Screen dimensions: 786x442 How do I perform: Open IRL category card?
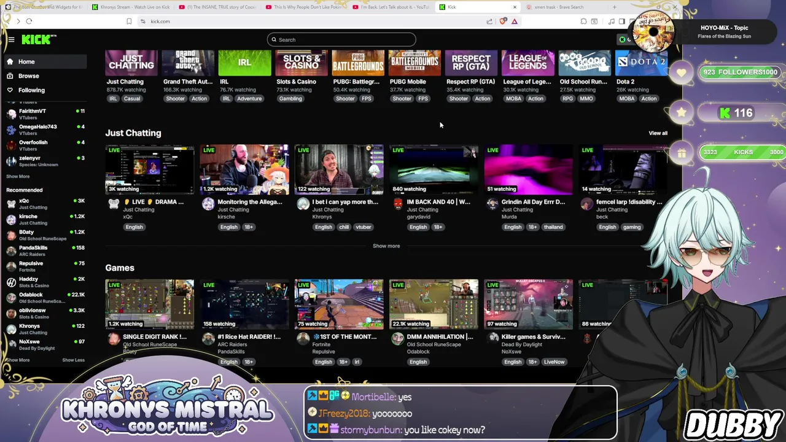[x=244, y=63]
